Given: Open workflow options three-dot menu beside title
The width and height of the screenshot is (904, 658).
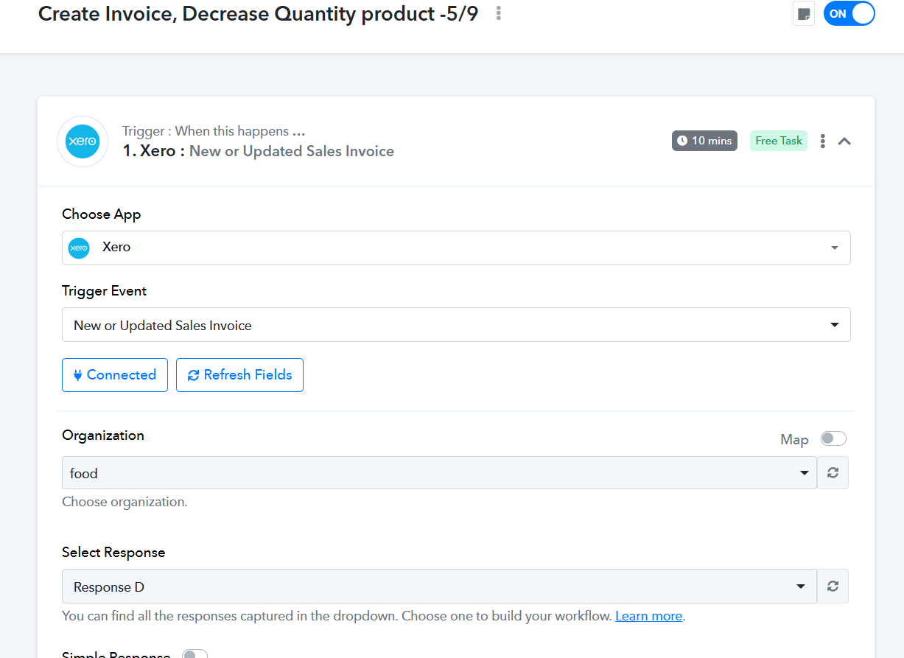Looking at the screenshot, I should (x=499, y=13).
